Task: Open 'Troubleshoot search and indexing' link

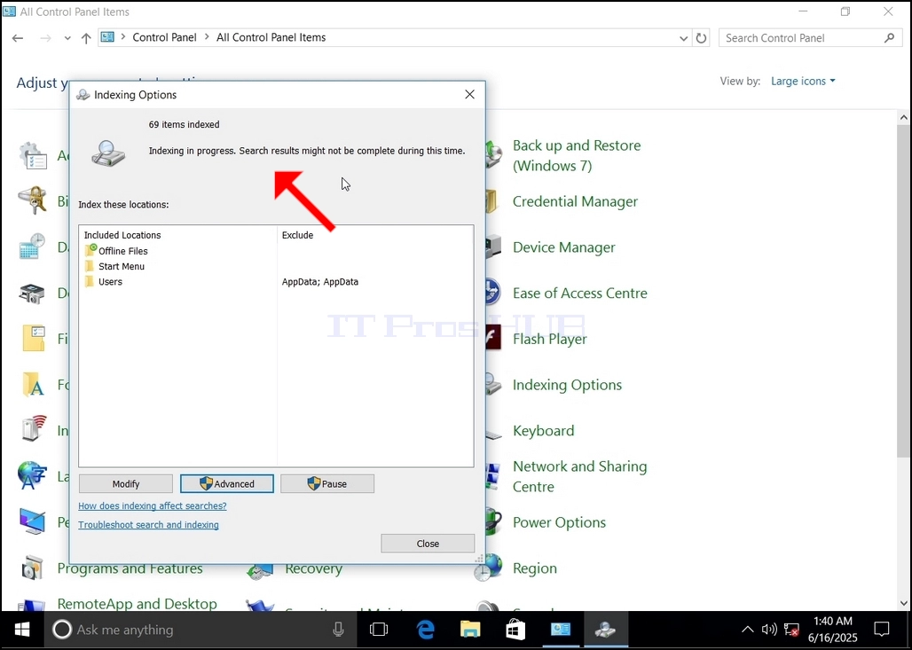Action: coord(148,524)
